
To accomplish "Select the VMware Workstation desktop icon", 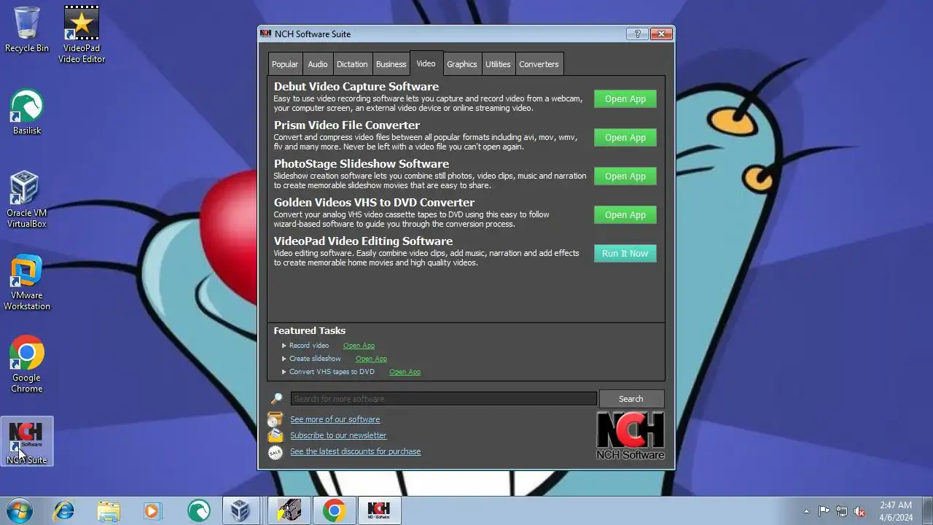I will click(27, 282).
